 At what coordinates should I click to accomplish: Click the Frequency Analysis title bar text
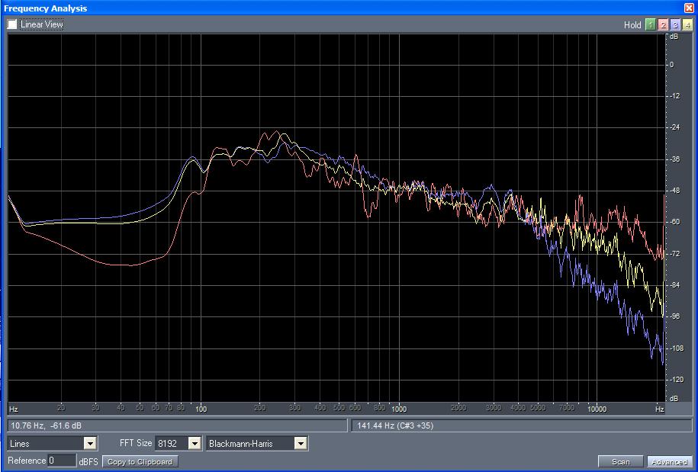(46, 8)
